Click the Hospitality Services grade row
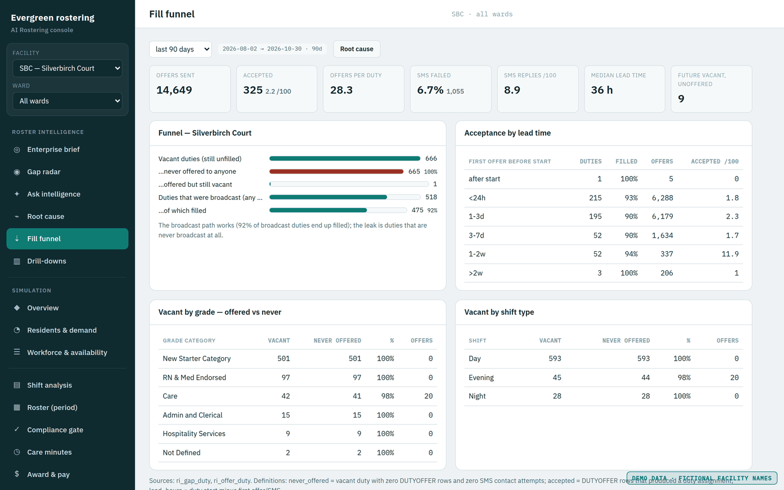The image size is (784, 490). click(x=298, y=434)
